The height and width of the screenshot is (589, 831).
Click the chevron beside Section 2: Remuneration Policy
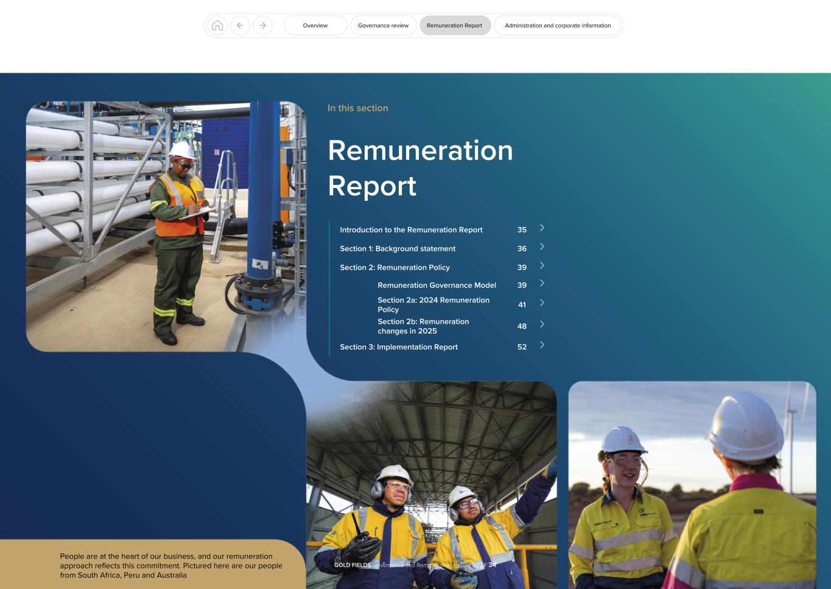click(542, 267)
